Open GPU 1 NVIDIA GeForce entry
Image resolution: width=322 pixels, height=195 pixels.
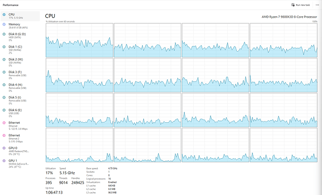[x=20, y=163]
